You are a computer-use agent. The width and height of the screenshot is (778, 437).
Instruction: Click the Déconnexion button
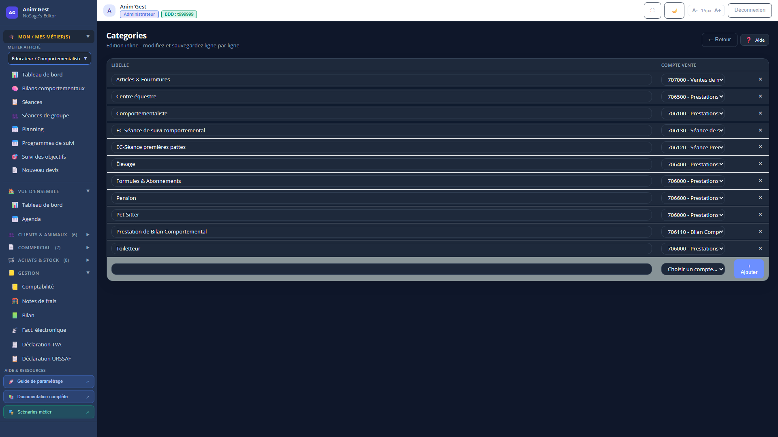point(750,10)
